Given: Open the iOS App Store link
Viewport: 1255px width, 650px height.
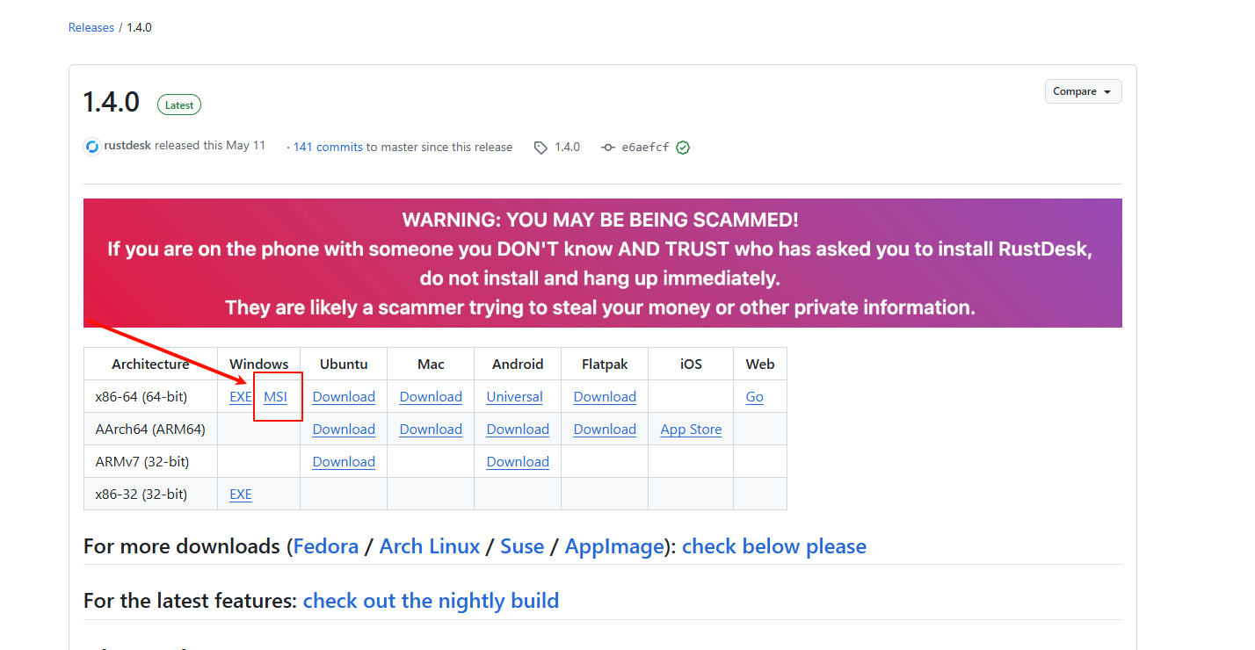Looking at the screenshot, I should pyautogui.click(x=691, y=430).
